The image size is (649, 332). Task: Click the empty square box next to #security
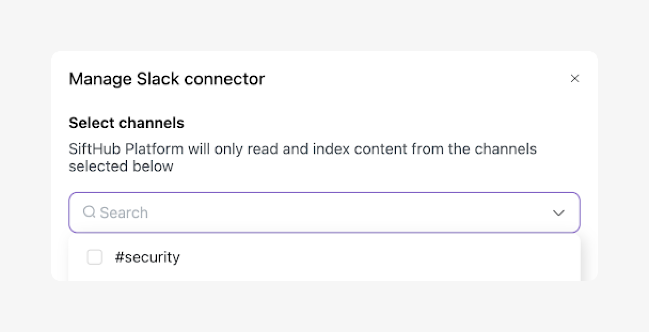coord(94,257)
